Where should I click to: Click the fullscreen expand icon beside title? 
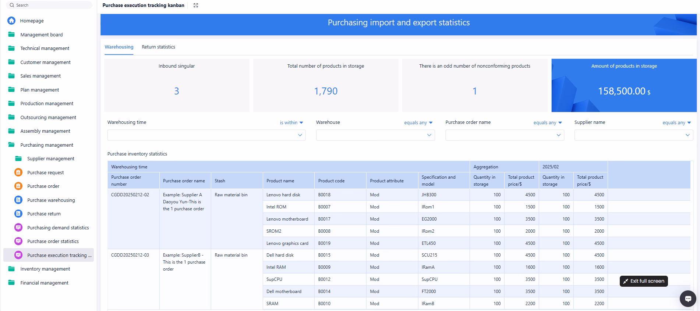(196, 5)
